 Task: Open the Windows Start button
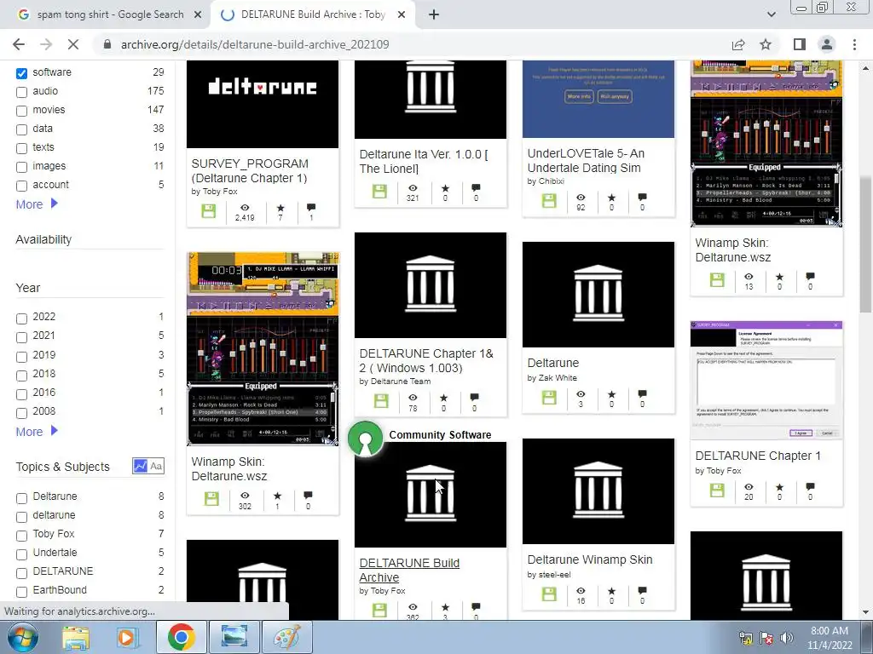point(21,637)
